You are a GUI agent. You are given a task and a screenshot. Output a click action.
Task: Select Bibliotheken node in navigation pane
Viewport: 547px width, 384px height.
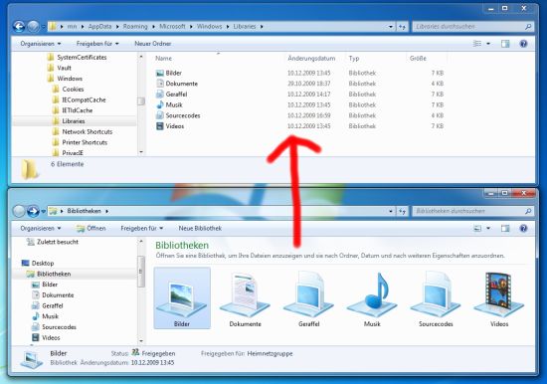click(49, 274)
